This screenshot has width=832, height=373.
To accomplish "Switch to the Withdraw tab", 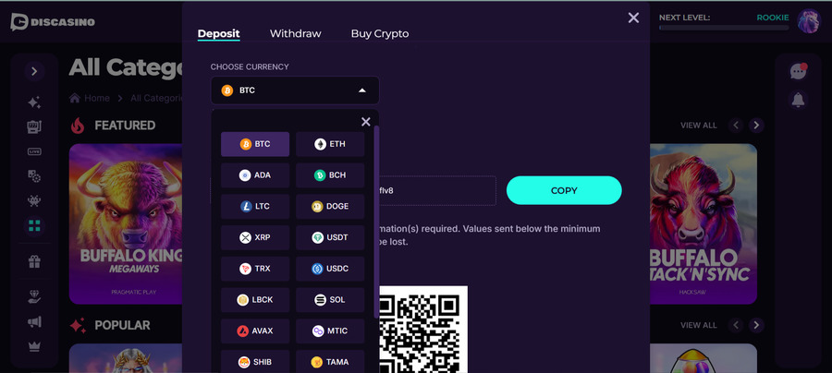I will point(295,33).
